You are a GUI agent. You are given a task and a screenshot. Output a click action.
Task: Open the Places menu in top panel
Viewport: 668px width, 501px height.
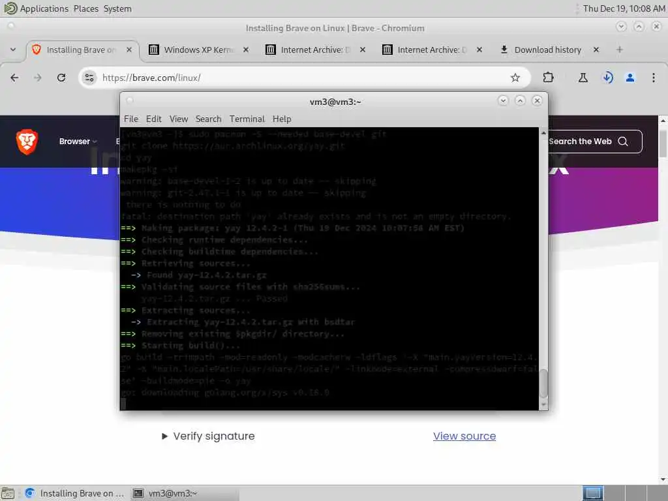point(85,8)
